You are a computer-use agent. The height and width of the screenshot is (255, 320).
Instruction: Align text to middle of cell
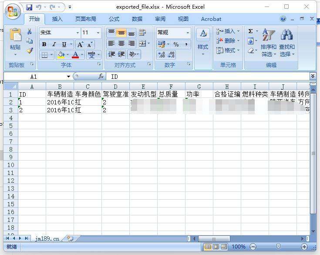(x=121, y=32)
